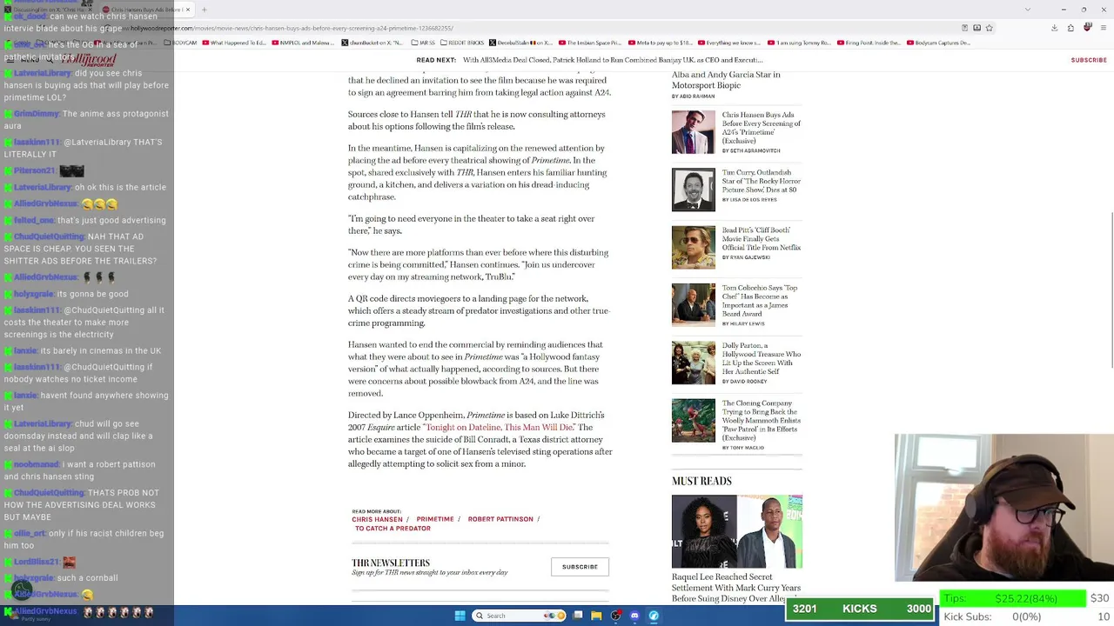The width and height of the screenshot is (1114, 626).
Task: Open Discord from the taskbar
Action: pos(634,616)
